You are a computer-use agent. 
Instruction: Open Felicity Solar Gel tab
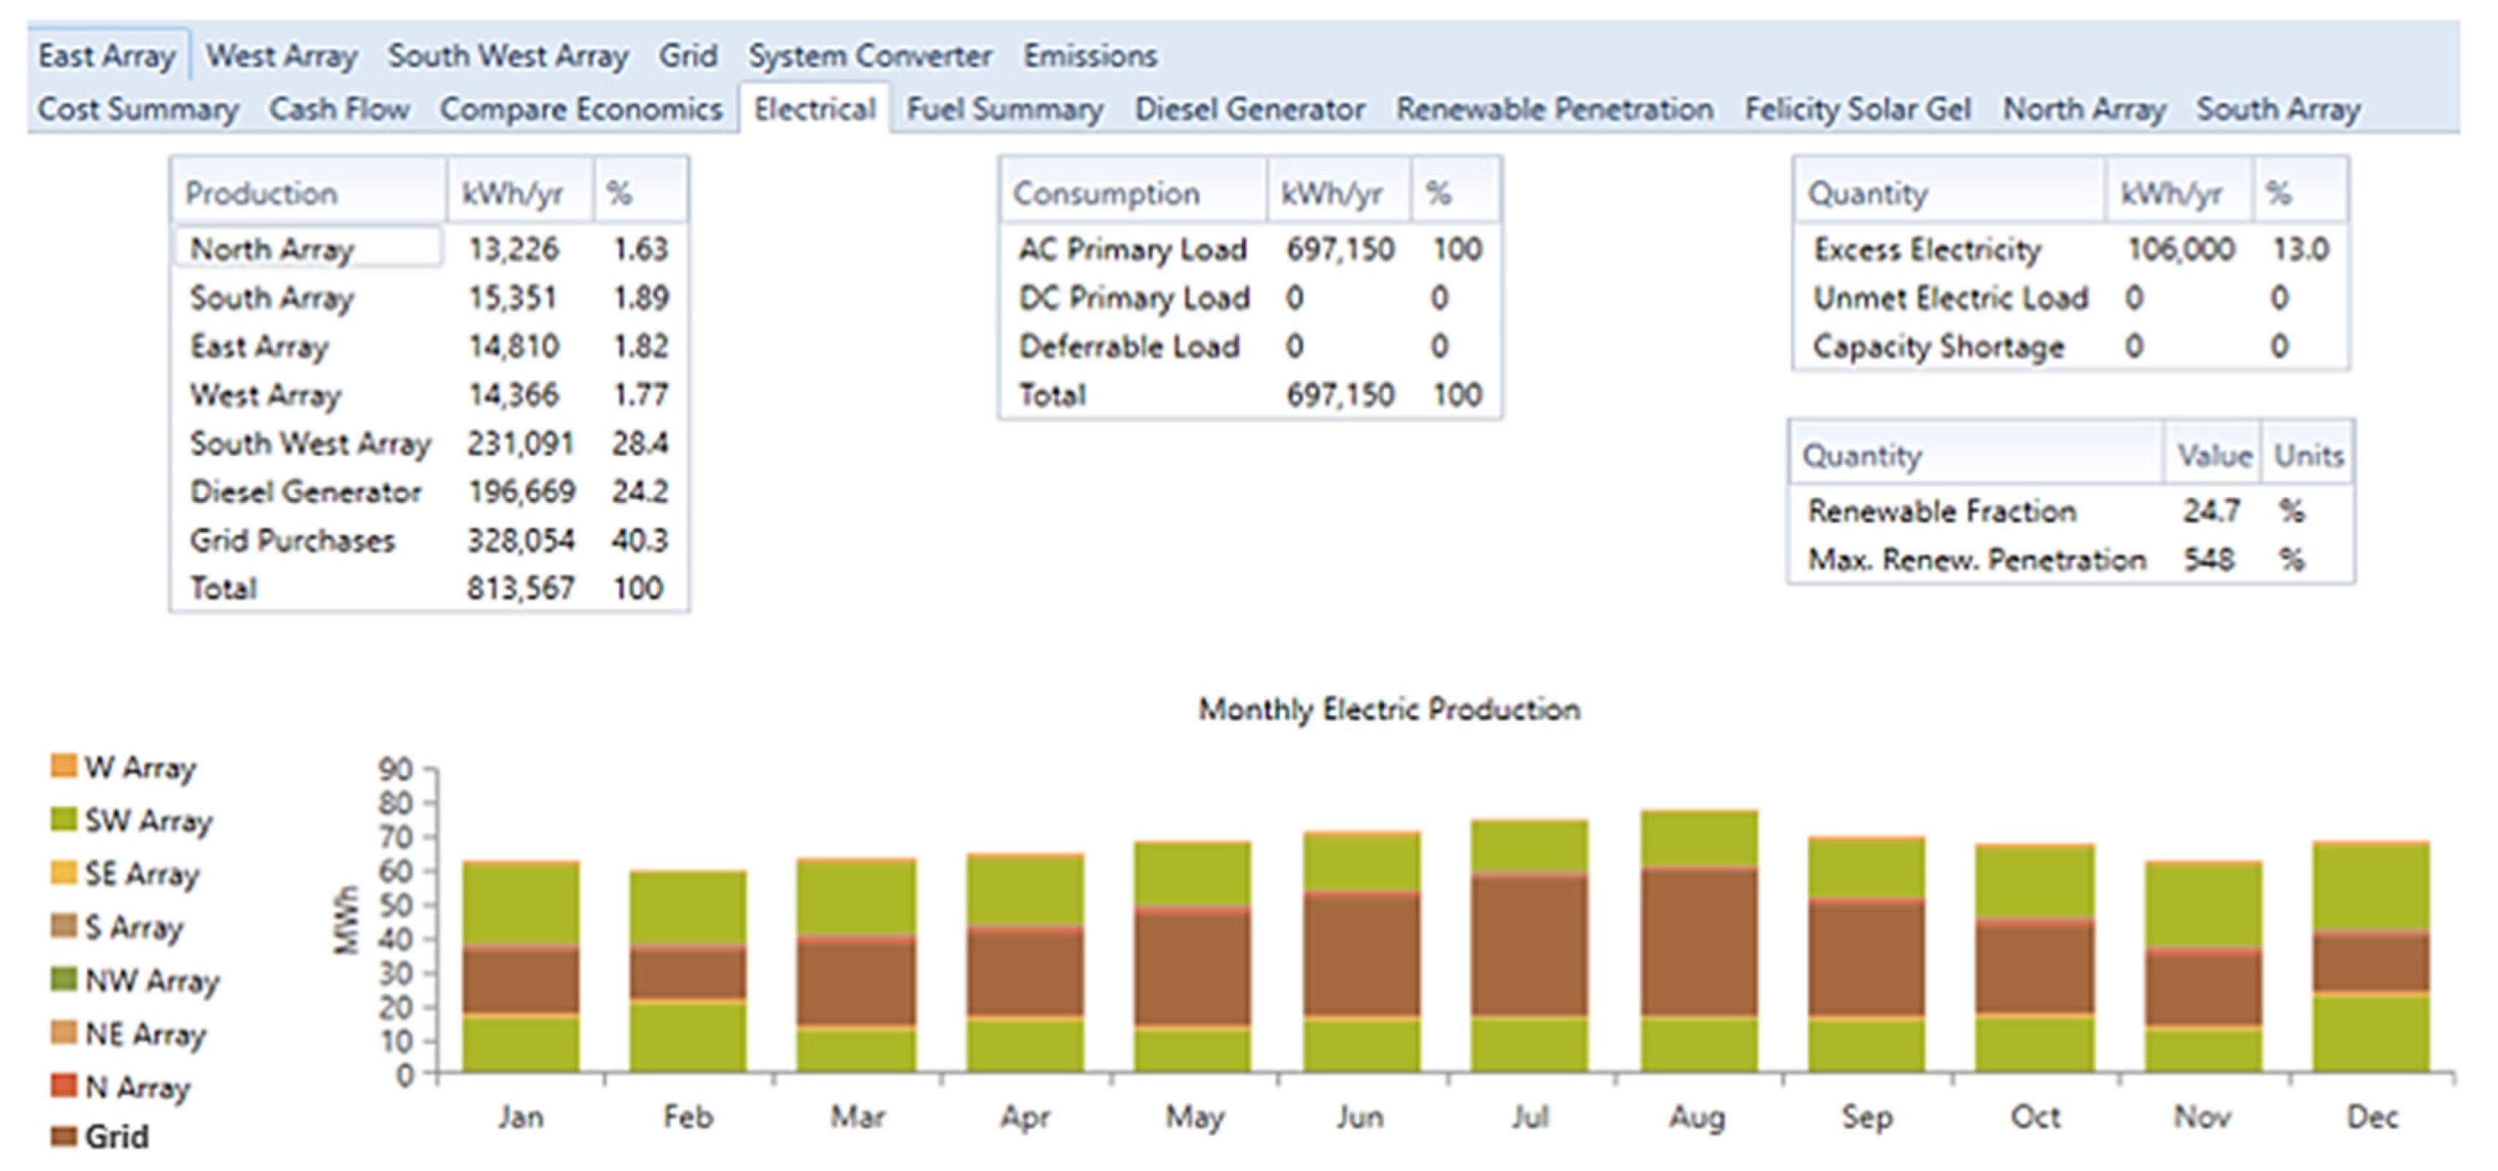click(x=1858, y=109)
